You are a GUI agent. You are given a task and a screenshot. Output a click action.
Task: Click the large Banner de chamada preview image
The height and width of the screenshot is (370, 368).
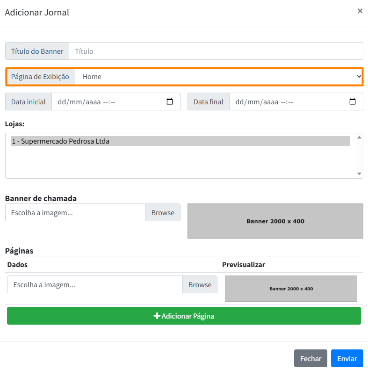275,221
